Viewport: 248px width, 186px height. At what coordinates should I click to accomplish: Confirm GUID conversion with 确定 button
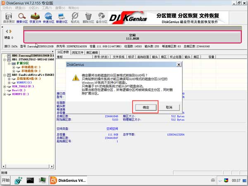[145, 107]
